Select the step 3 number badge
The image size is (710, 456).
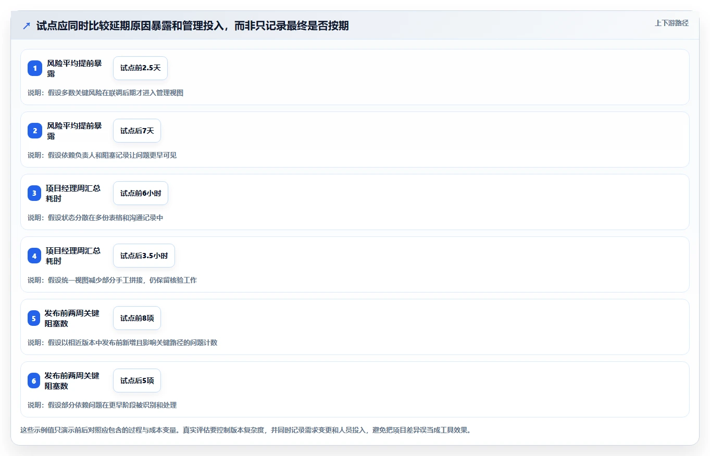pyautogui.click(x=34, y=193)
